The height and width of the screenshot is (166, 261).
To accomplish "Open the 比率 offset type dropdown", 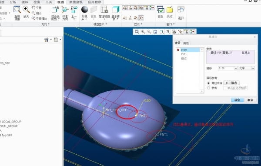I will pyautogui.click(x=246, y=68).
